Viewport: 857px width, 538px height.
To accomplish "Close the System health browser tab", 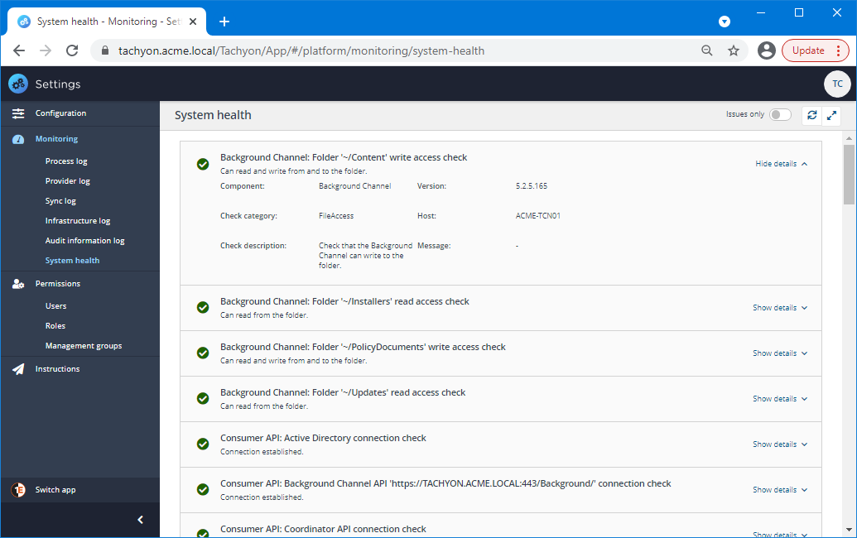I will coord(193,22).
